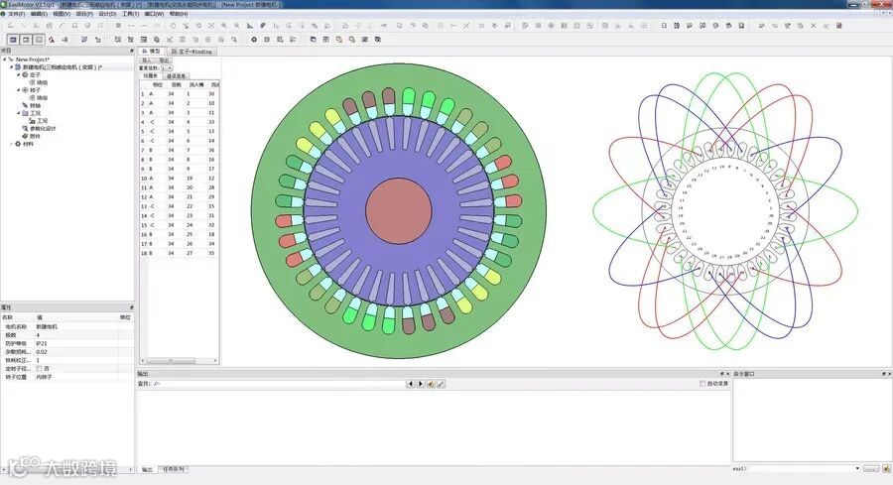Click the gear icon in second toolbar row

254,40
